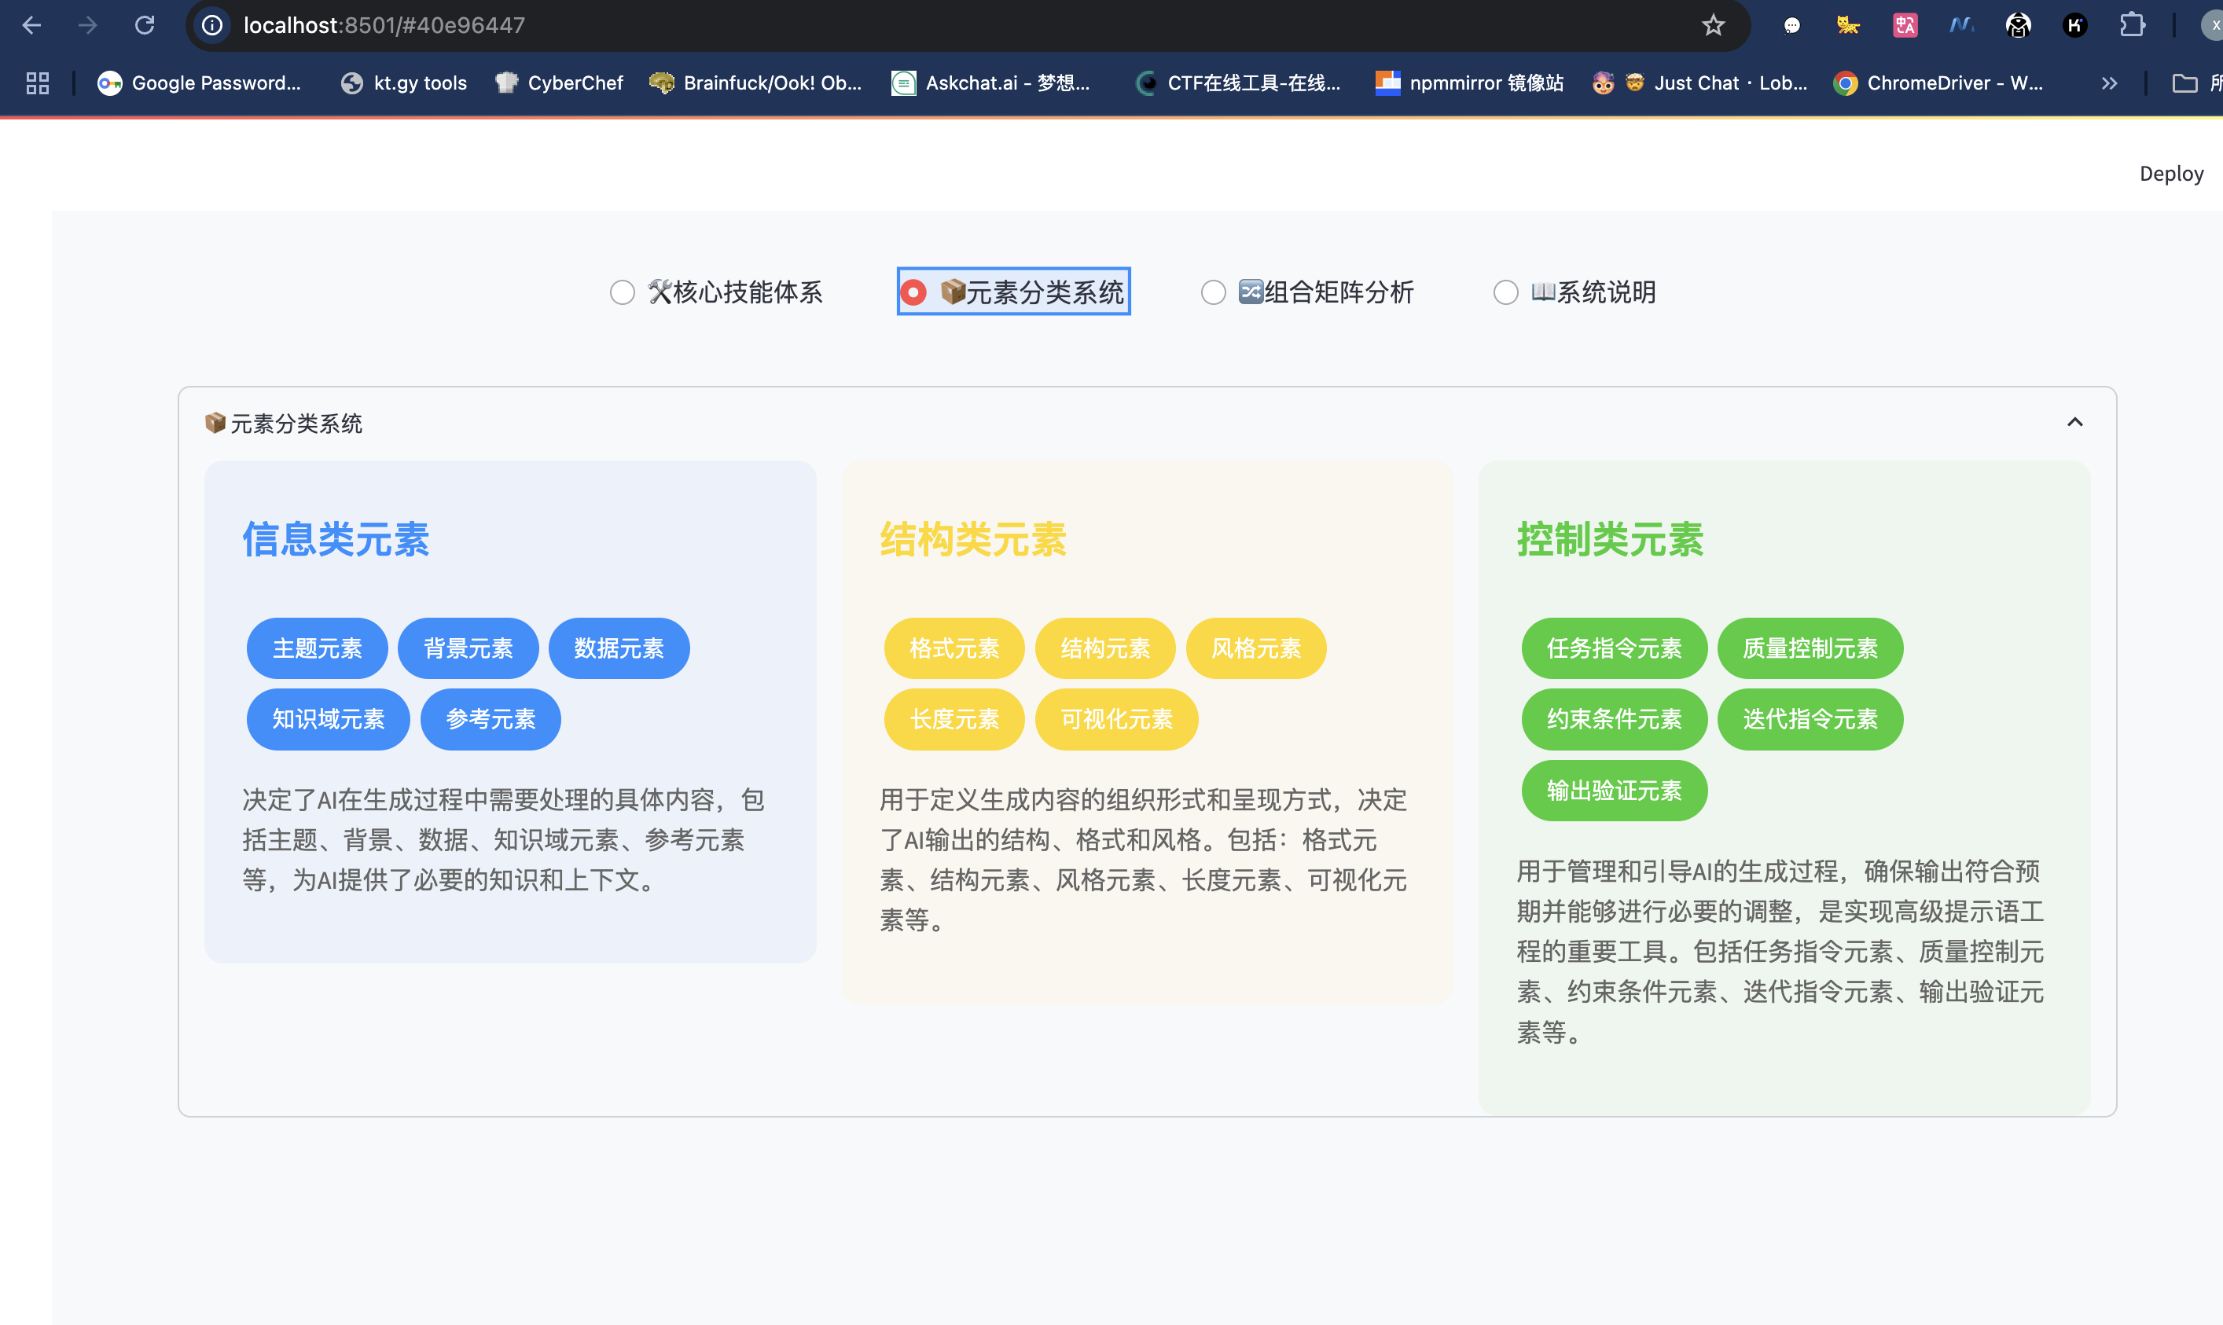2223x1325 pixels.
Task: Click the yellow 可视化元素 tag
Action: (1116, 719)
